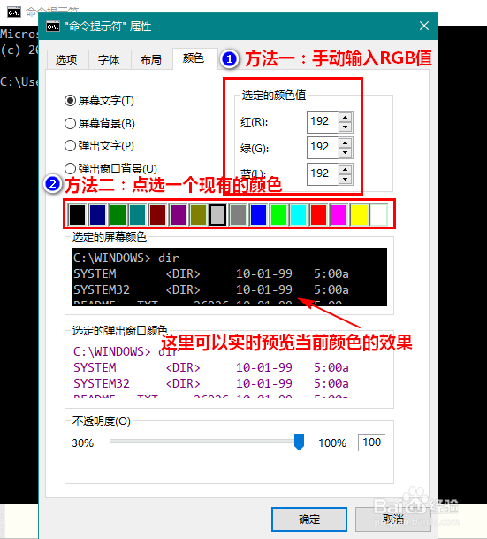Click the 不透明度(O) label
The width and height of the screenshot is (487, 539).
pos(102,420)
